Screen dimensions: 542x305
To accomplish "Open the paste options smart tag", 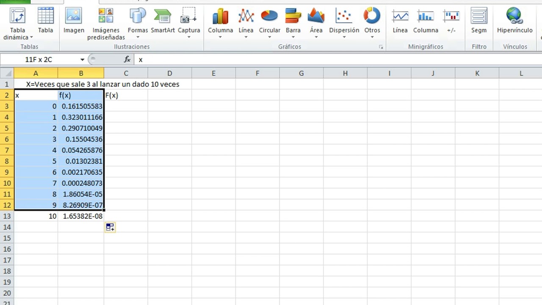I will 110,227.
